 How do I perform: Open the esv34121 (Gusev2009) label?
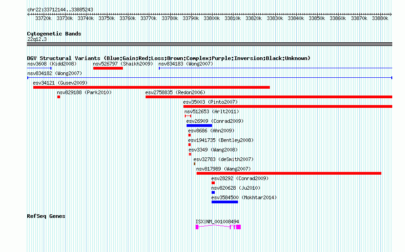tap(60, 83)
